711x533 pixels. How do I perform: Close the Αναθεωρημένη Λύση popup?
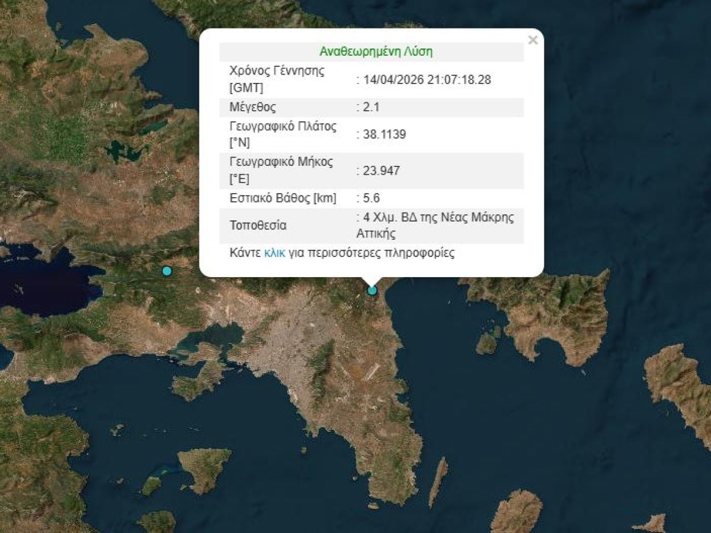tap(532, 40)
